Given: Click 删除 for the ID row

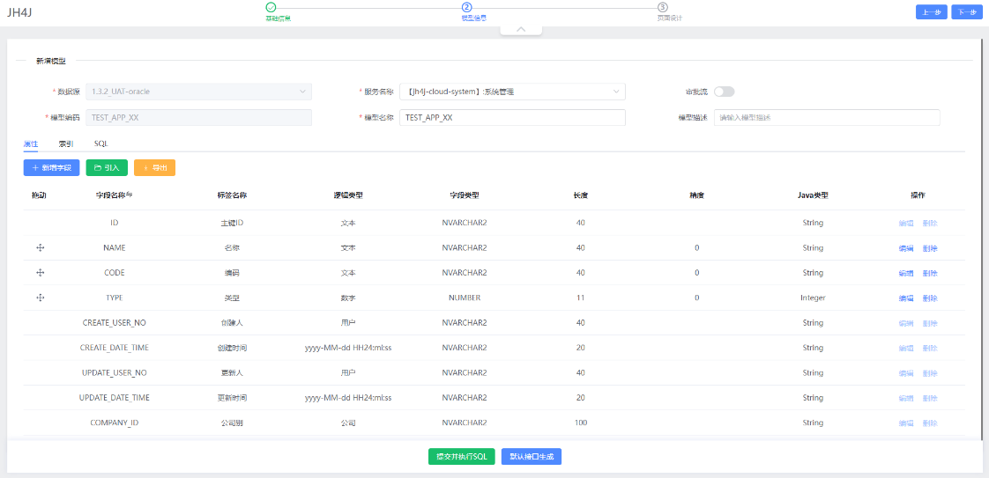Looking at the screenshot, I should click(930, 223).
